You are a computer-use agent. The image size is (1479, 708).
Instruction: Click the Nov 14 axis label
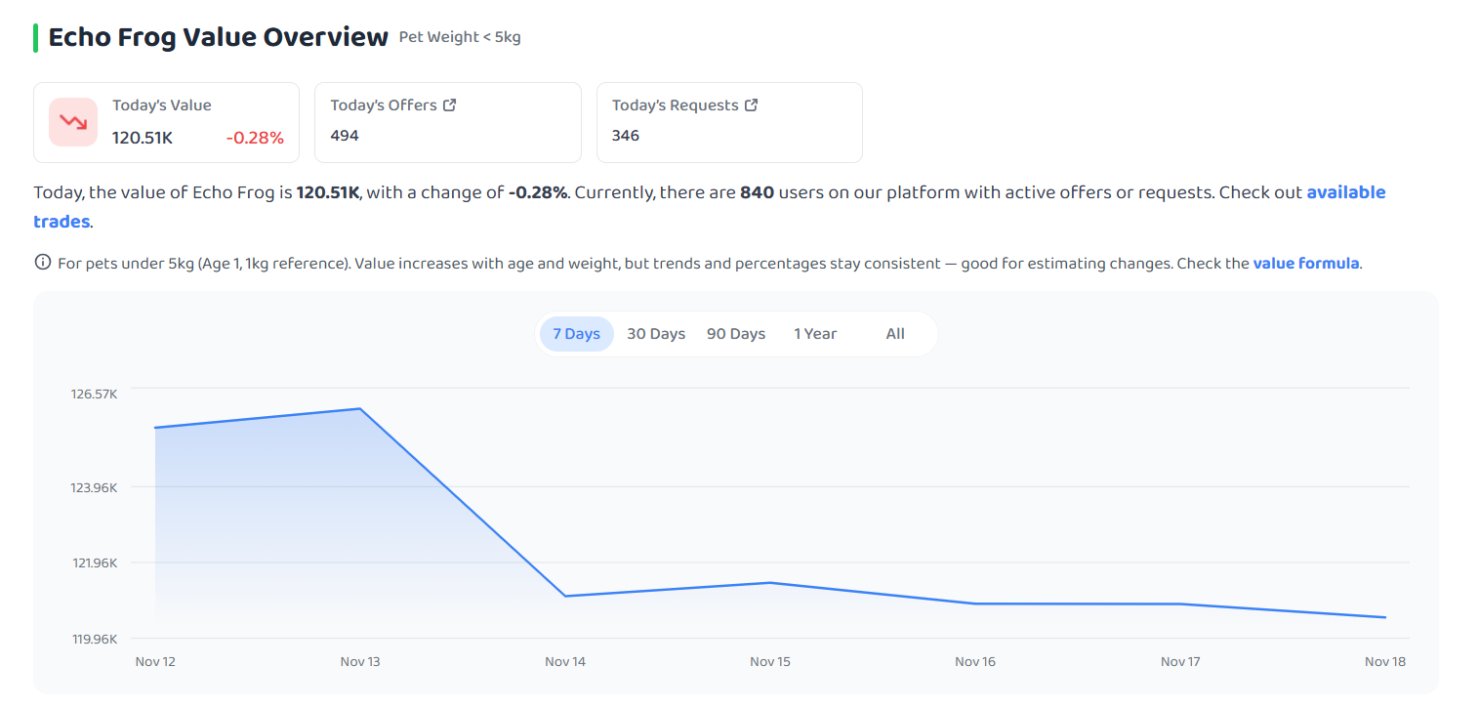click(x=565, y=662)
